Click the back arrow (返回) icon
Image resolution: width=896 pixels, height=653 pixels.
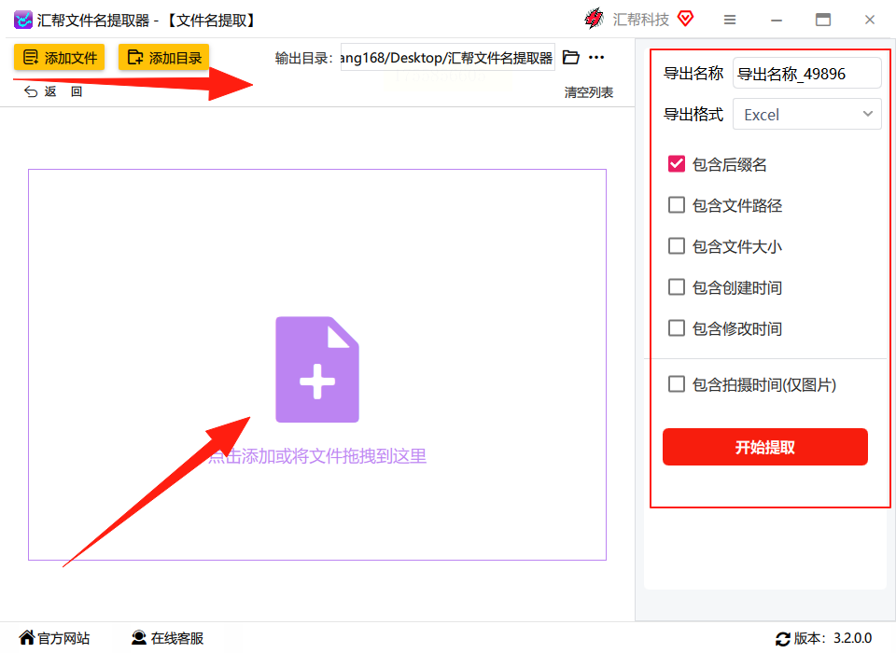31,92
